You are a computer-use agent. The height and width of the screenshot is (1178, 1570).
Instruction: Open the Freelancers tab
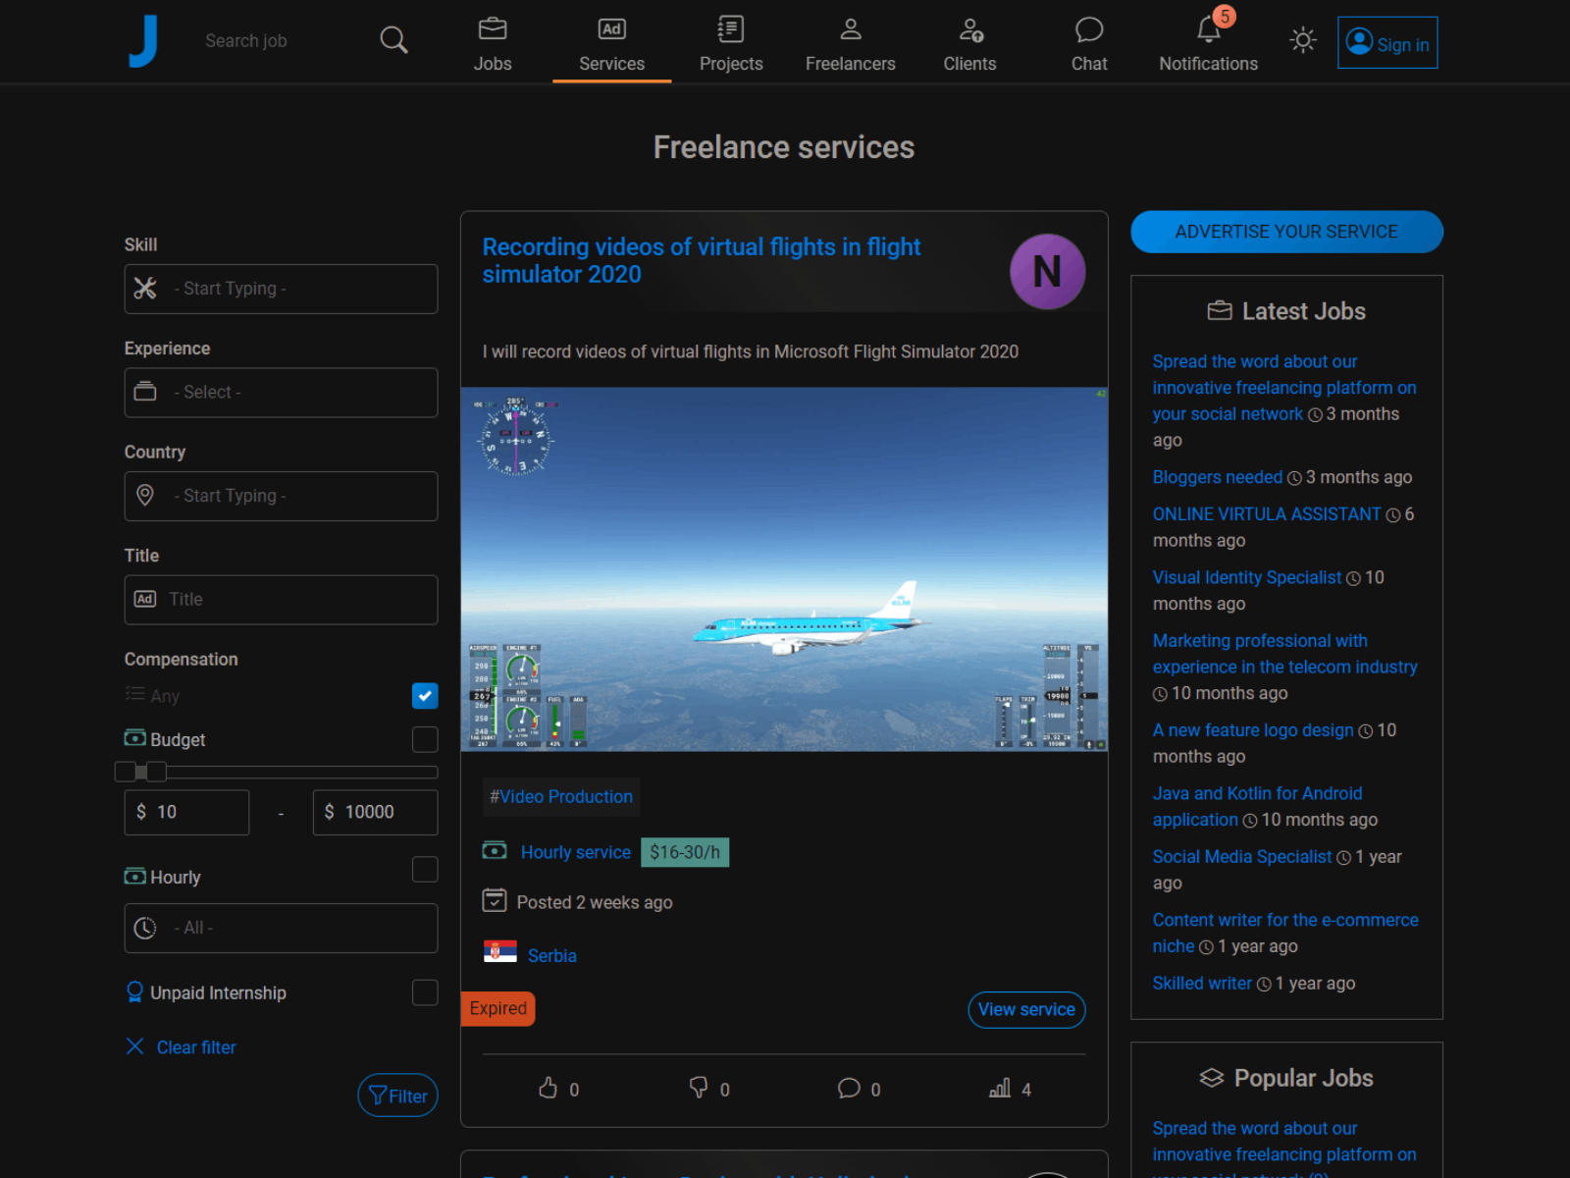coord(851,44)
